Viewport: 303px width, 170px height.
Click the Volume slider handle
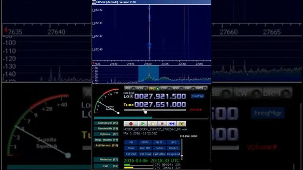tap(143, 110)
